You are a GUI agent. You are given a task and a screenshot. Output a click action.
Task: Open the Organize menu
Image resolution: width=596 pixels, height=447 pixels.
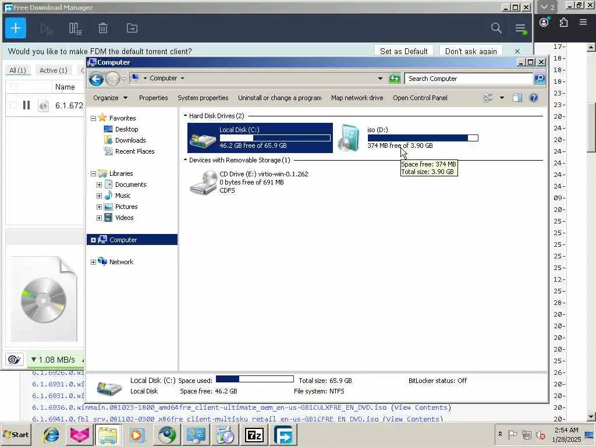(110, 98)
